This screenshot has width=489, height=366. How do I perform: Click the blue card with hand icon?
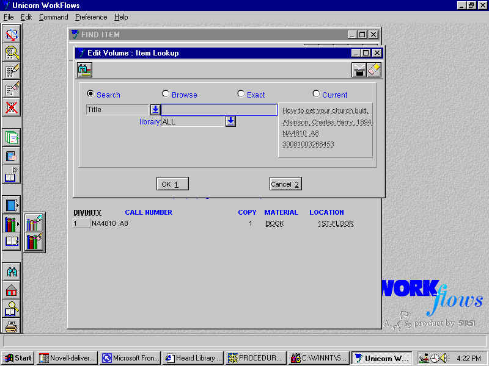(x=12, y=156)
